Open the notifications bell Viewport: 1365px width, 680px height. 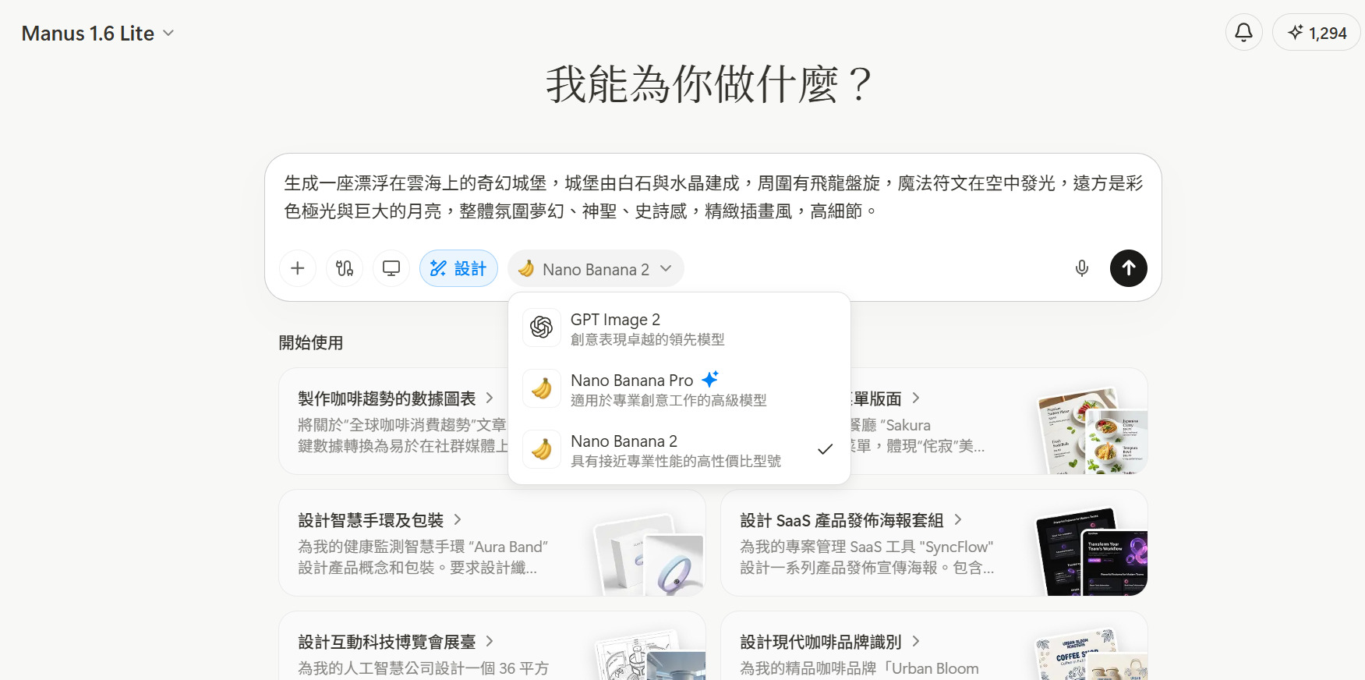pyautogui.click(x=1243, y=33)
